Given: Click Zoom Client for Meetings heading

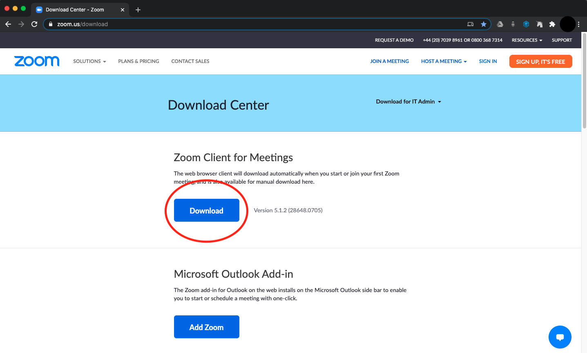Looking at the screenshot, I should point(233,157).
